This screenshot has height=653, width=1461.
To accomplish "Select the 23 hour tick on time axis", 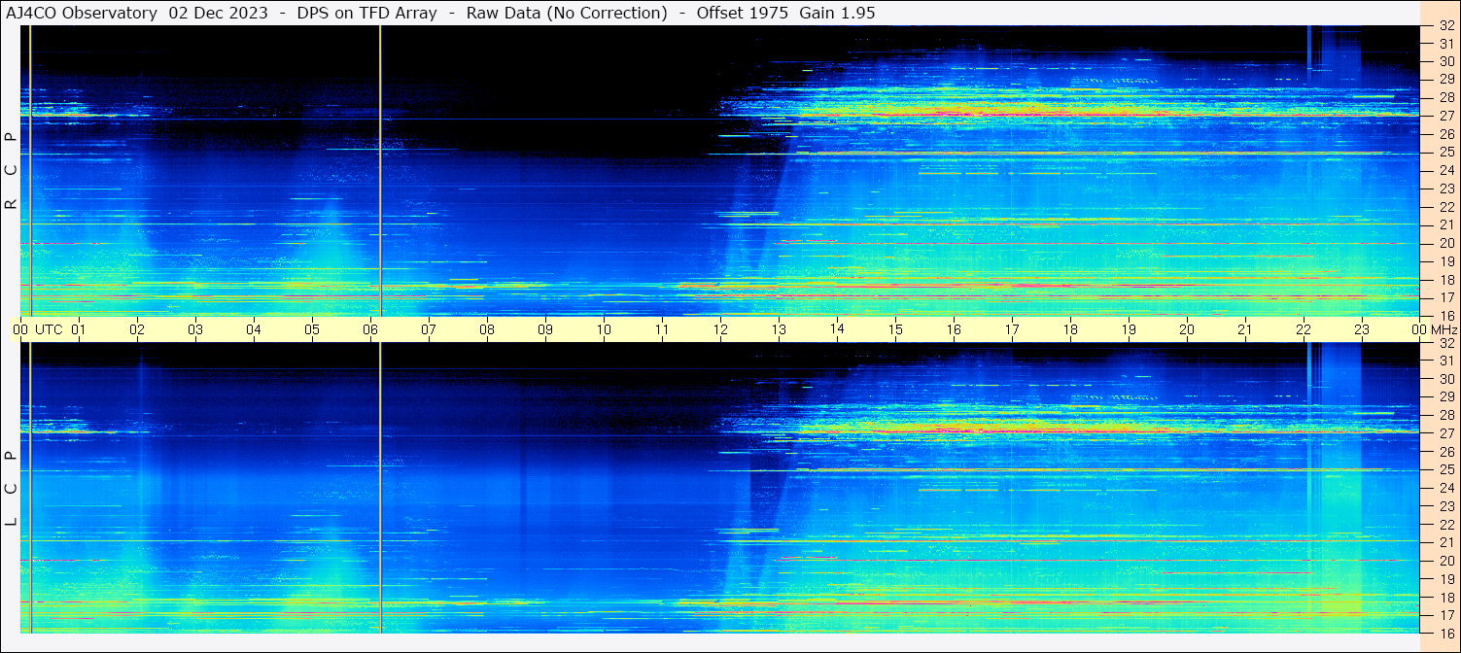I will coord(1362,329).
